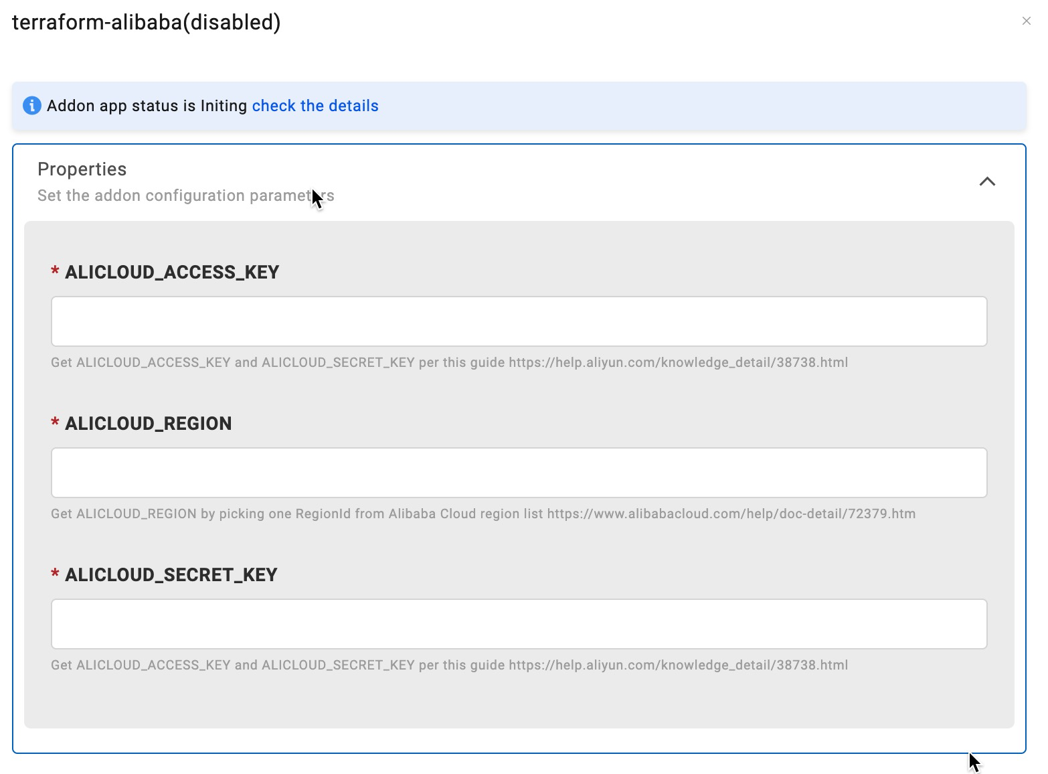Click inside the ALICLOUD_SECRET_KEY input field
This screenshot has height=774, width=1048.
519,623
